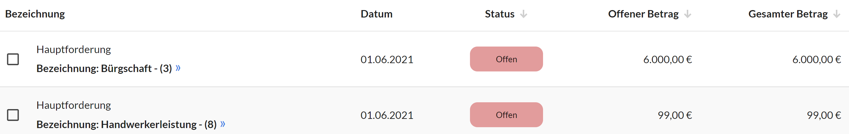849x134 pixels.
Task: Click the 01.06.2021 date in the Bürgschaft row
Action: 387,60
